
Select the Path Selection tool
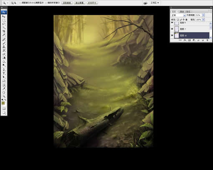click(x=4, y=77)
